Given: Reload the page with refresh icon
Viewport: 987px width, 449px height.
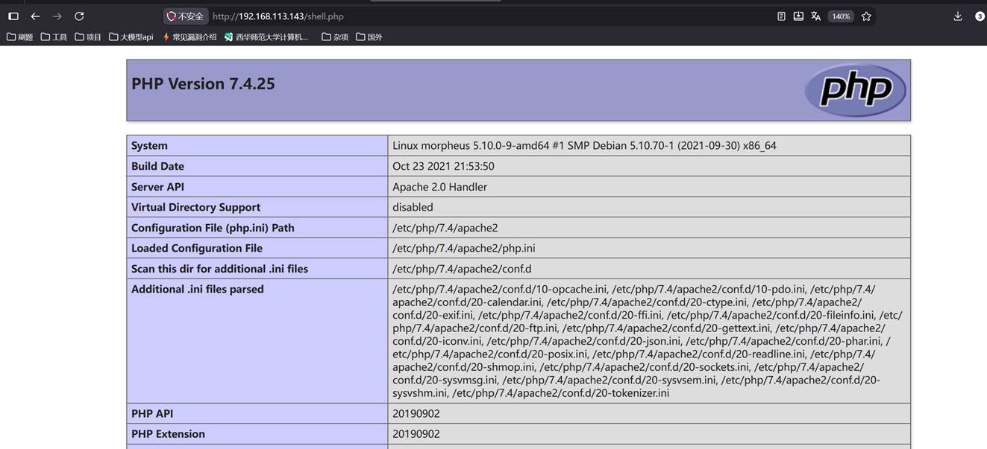Looking at the screenshot, I should pos(79,16).
